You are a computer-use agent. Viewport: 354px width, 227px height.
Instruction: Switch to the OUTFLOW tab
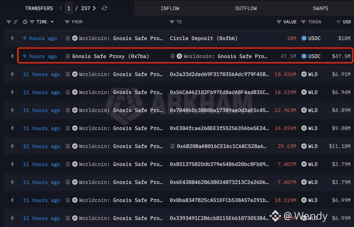(x=246, y=9)
